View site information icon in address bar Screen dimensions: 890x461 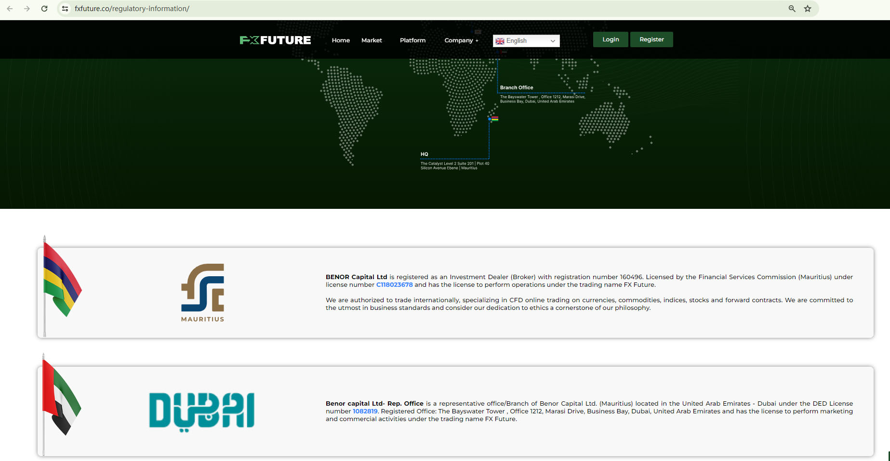(65, 9)
